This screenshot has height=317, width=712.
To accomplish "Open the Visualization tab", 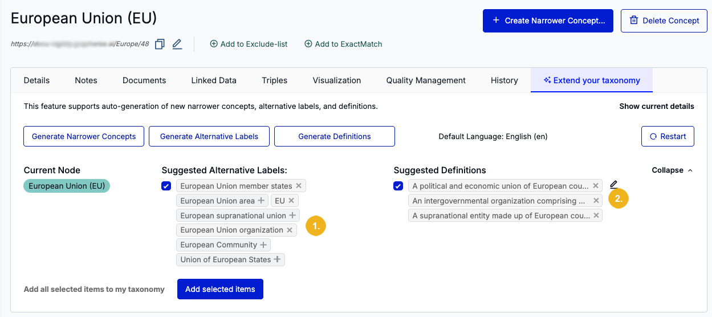I will coord(337,80).
